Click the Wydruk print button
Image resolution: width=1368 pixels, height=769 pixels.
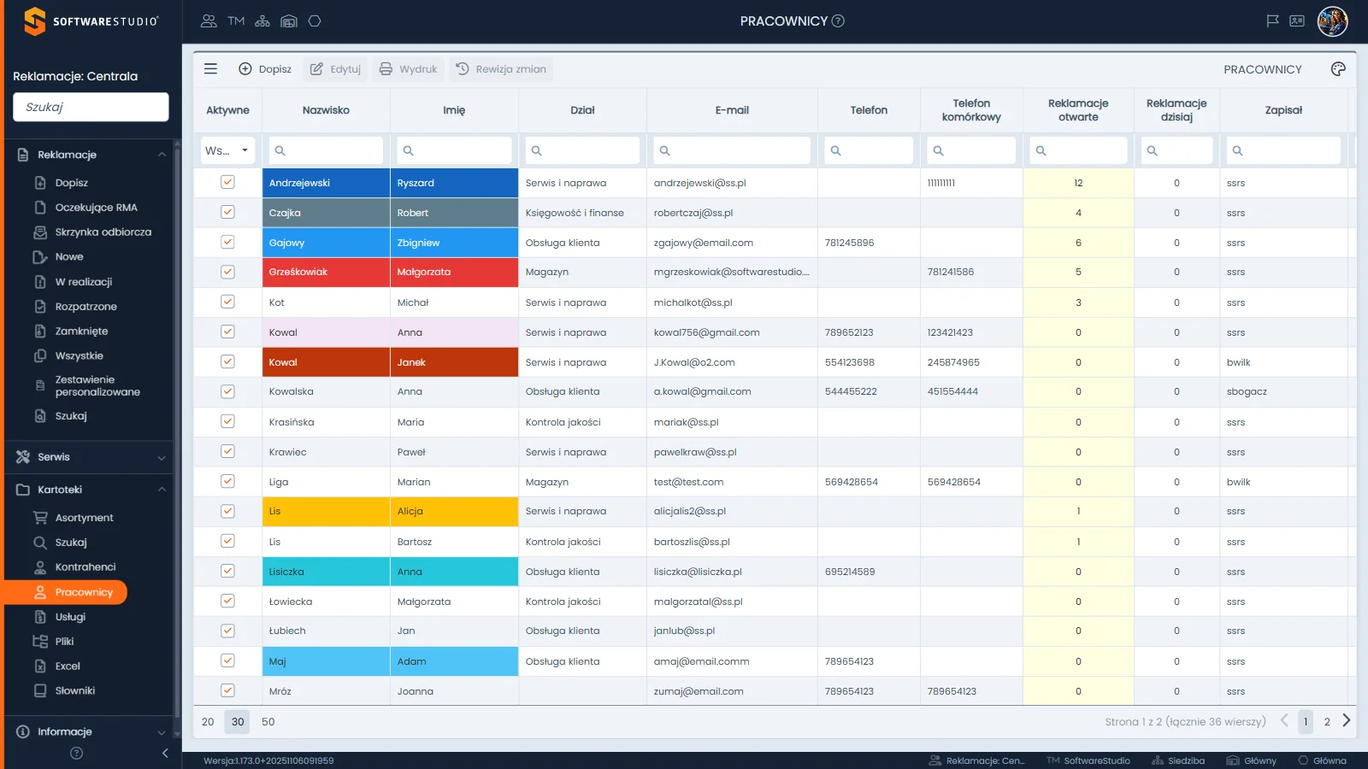[x=408, y=69]
